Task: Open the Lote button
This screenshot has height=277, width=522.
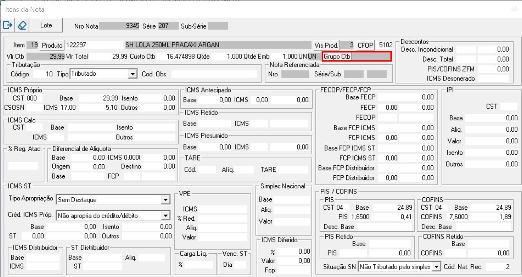Action: pos(46,25)
